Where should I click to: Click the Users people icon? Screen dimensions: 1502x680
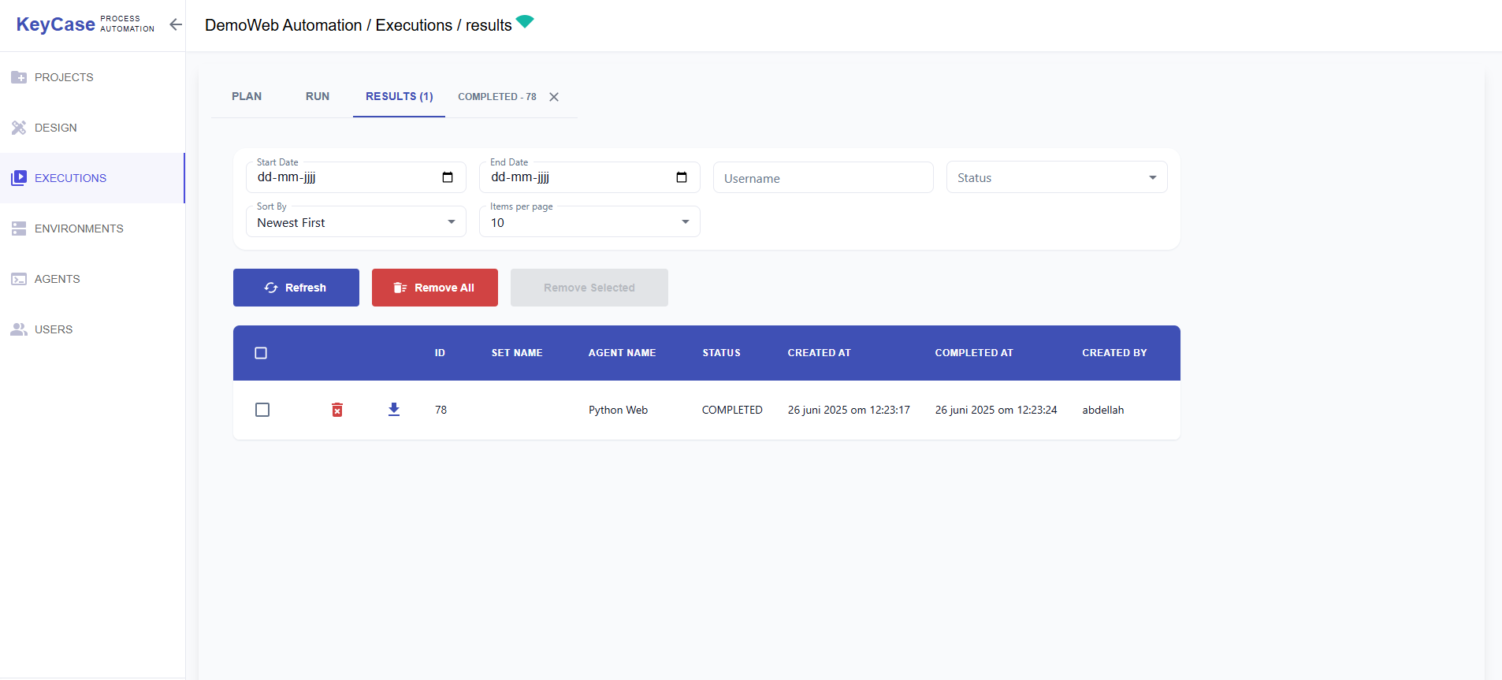19,329
